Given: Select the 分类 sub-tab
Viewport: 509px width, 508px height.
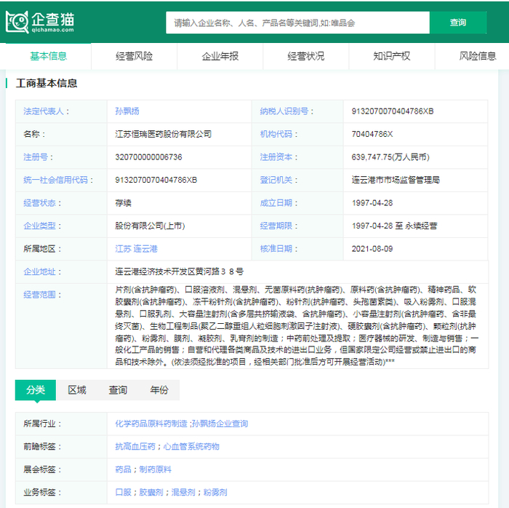Looking at the screenshot, I should tap(36, 390).
